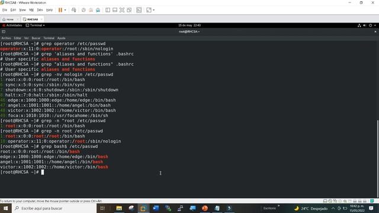Open the GNOME clock and calendar
The image size is (379, 213).
point(189,25)
